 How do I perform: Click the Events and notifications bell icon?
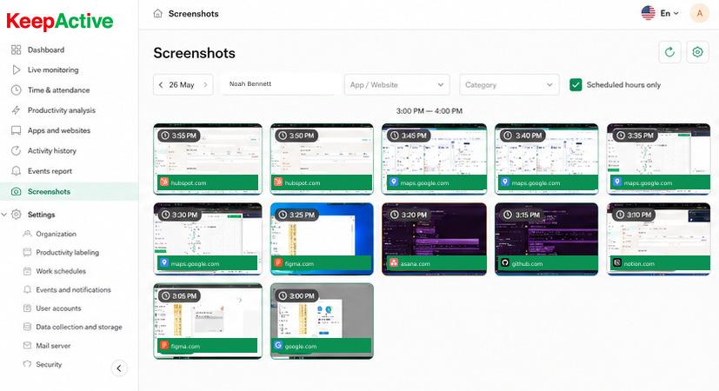click(x=27, y=289)
